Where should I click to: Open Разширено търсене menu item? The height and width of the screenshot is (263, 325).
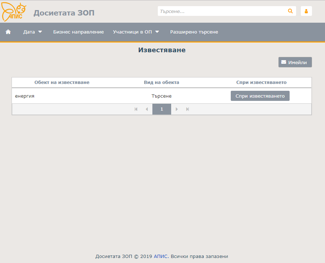pyautogui.click(x=194, y=32)
